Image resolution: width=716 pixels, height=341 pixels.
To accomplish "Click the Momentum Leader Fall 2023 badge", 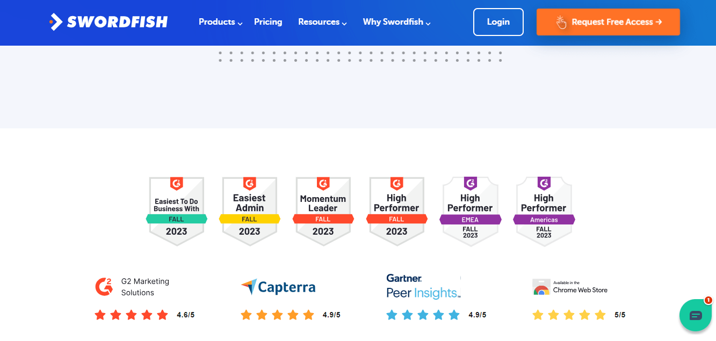I will [x=323, y=211].
